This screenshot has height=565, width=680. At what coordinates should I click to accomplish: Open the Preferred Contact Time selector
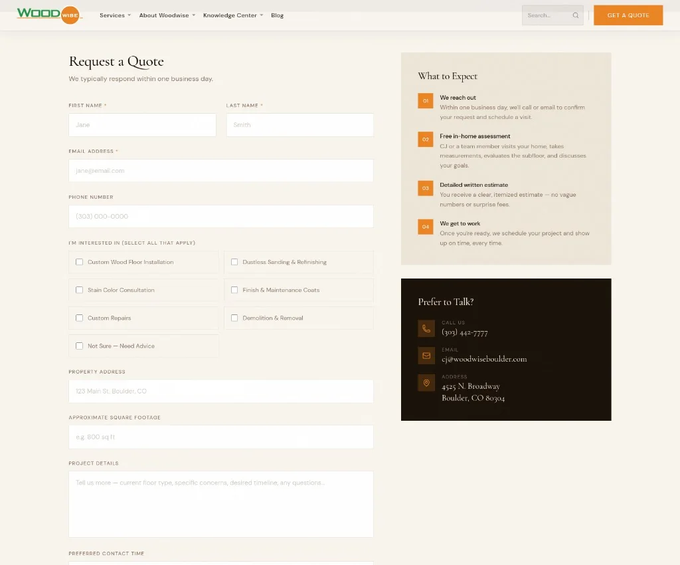pyautogui.click(x=220, y=564)
